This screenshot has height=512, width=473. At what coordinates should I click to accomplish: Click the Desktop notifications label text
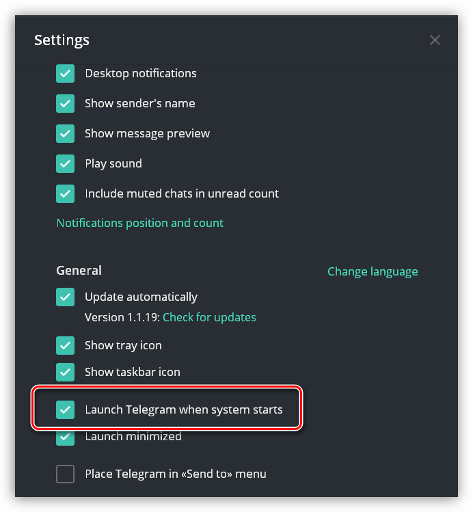[x=140, y=73]
